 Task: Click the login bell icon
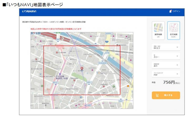pos(170,11)
